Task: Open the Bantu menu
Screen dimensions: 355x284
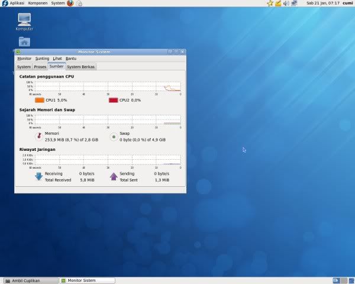Action: 71,59
